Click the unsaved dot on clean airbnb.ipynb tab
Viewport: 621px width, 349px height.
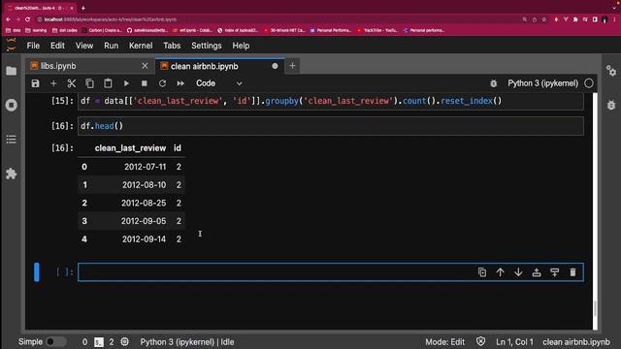[275, 66]
